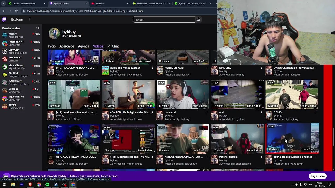
Task: Click the browser back arrow
Action: (4, 11)
